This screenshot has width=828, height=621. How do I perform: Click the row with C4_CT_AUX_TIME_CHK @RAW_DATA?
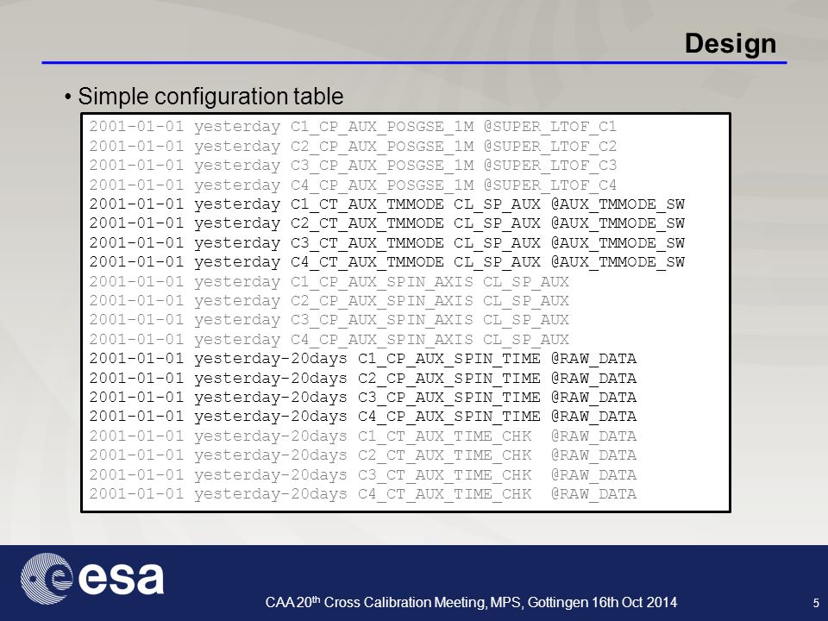(x=363, y=493)
